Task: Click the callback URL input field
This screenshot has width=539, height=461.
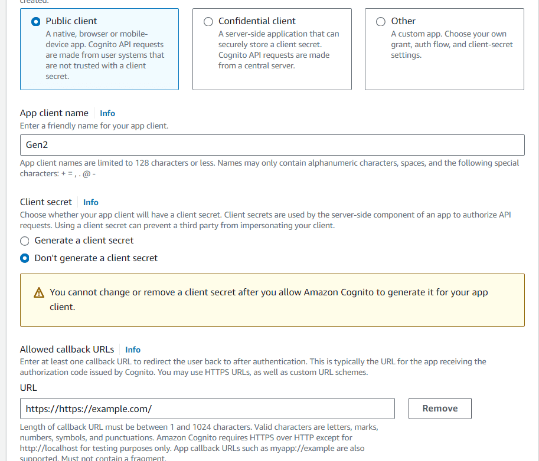Action: point(207,409)
